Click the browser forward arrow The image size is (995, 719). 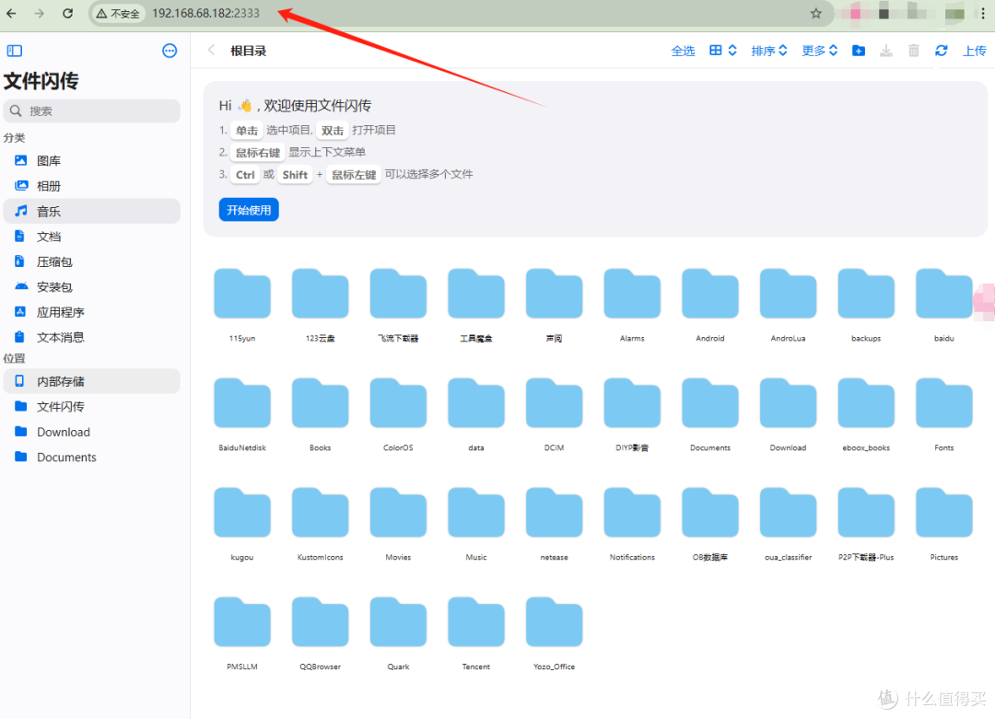40,13
